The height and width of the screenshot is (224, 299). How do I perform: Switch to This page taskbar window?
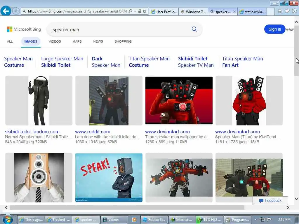point(32,220)
